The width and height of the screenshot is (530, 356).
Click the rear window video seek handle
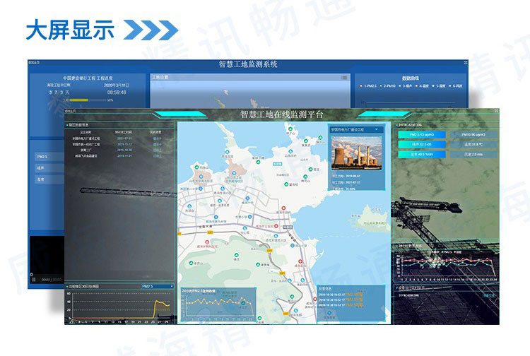click(x=31, y=274)
